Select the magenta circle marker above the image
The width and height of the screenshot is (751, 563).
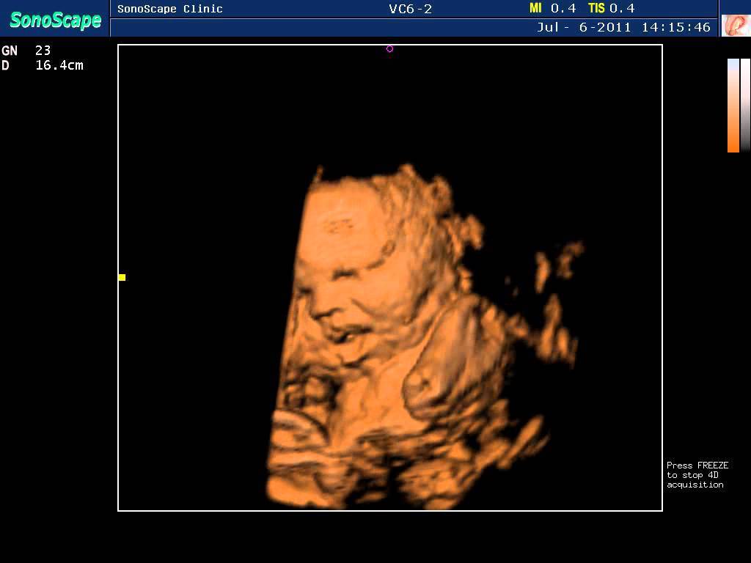tap(389, 49)
